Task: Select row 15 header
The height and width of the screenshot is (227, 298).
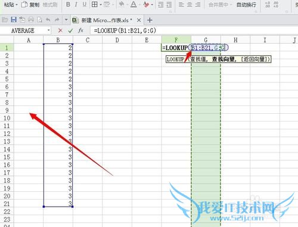Action: pyautogui.click(x=7, y=157)
